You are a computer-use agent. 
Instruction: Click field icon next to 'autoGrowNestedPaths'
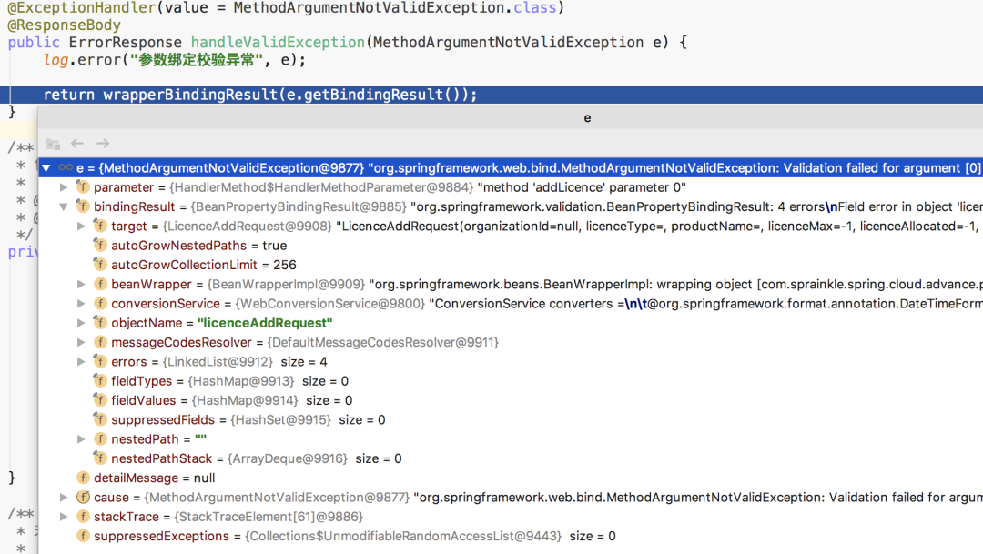[100, 246]
